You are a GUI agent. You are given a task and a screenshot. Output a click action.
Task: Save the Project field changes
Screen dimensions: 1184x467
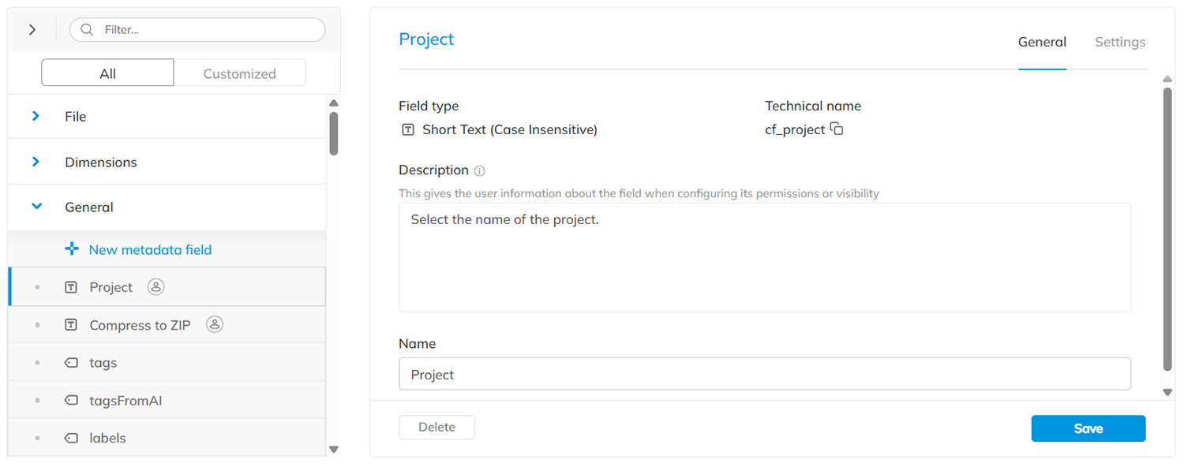click(x=1088, y=428)
